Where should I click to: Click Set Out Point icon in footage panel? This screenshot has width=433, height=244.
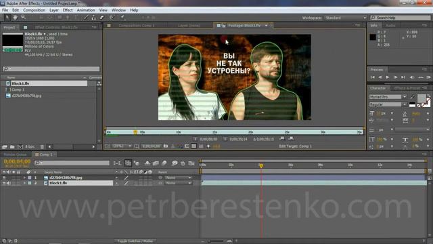[225, 139]
